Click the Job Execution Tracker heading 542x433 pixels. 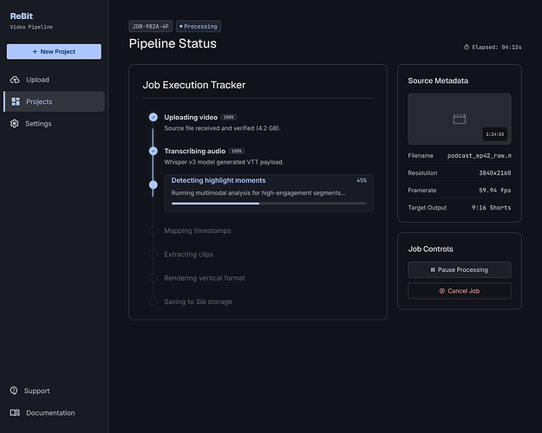point(194,85)
